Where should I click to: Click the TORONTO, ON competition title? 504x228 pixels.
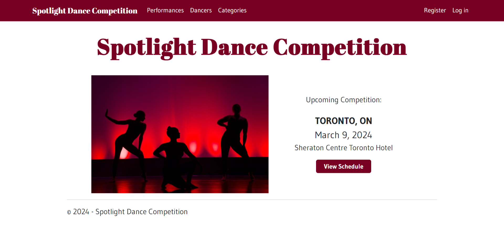click(343, 121)
